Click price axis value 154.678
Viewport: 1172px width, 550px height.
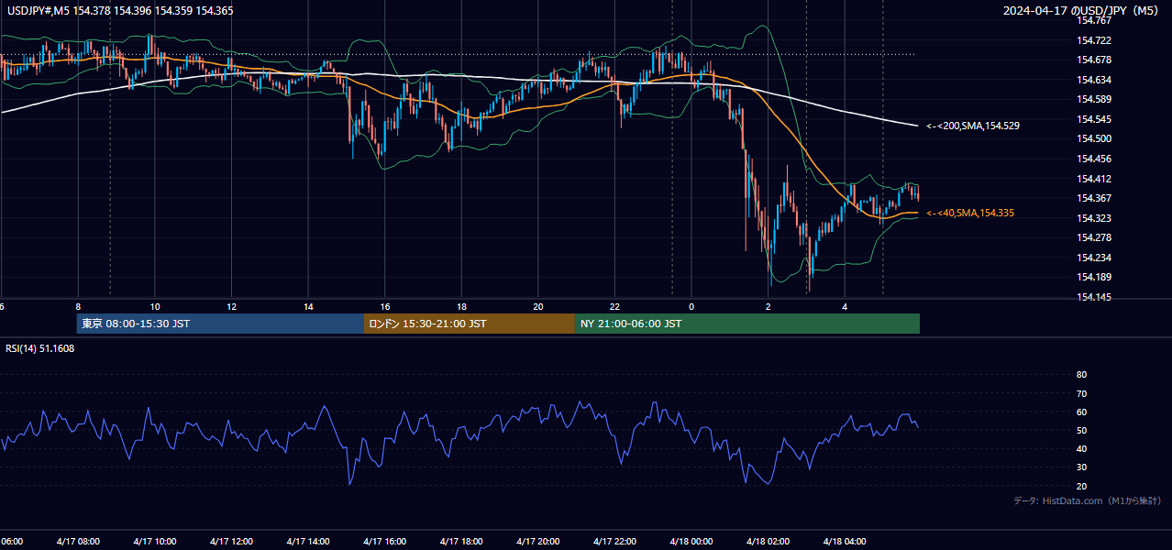1093,60
